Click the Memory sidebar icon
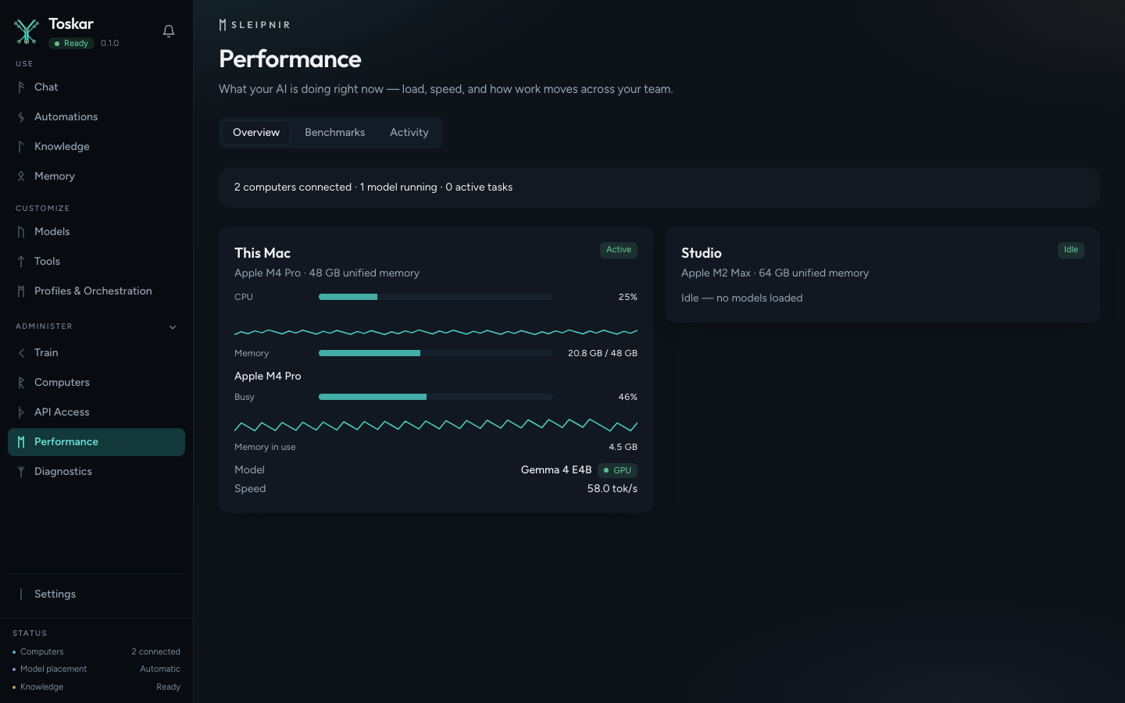The image size is (1125, 703). [21, 177]
